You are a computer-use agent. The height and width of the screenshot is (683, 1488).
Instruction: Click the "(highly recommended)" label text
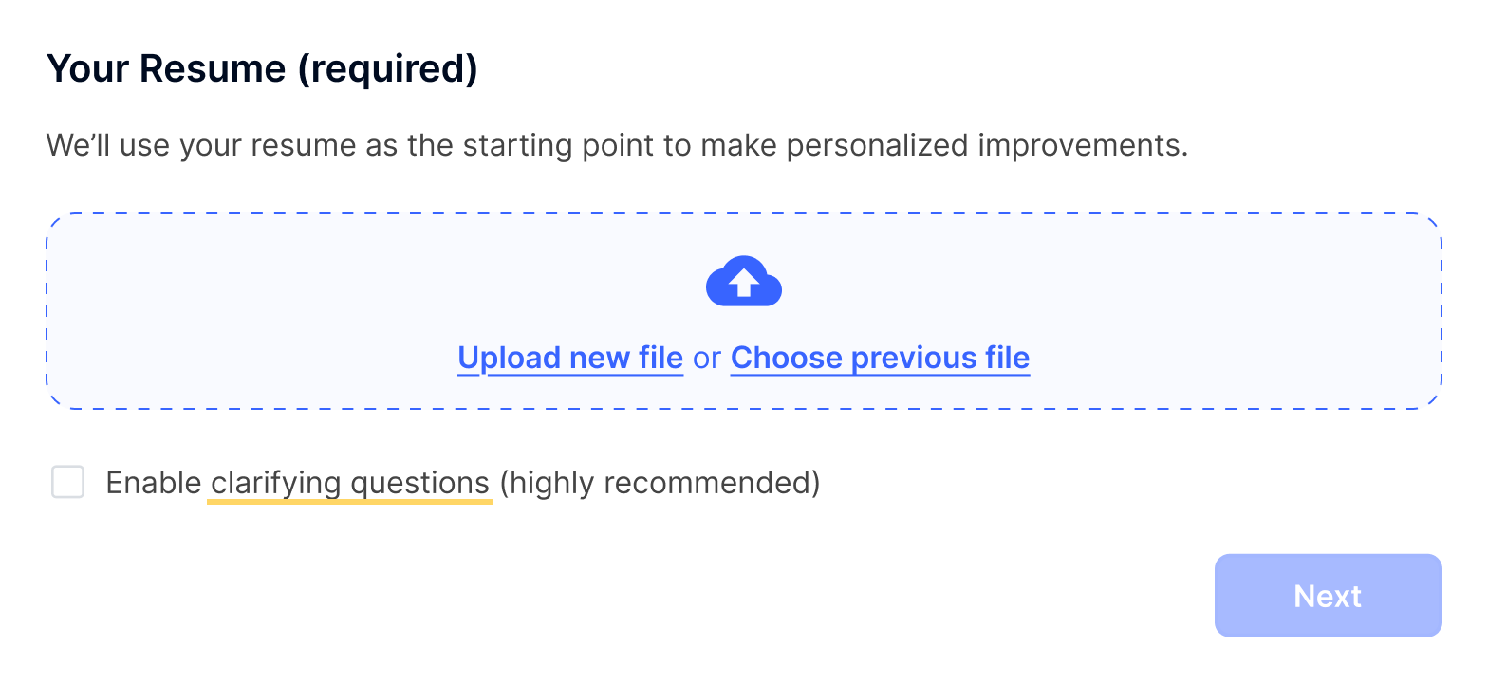pyautogui.click(x=660, y=483)
